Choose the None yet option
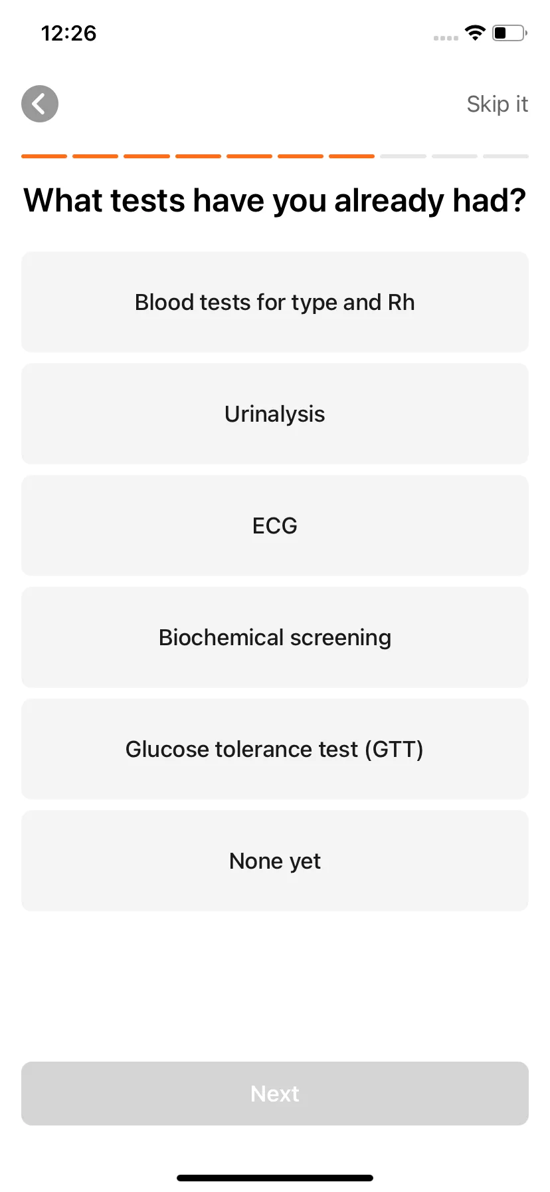 click(x=275, y=861)
